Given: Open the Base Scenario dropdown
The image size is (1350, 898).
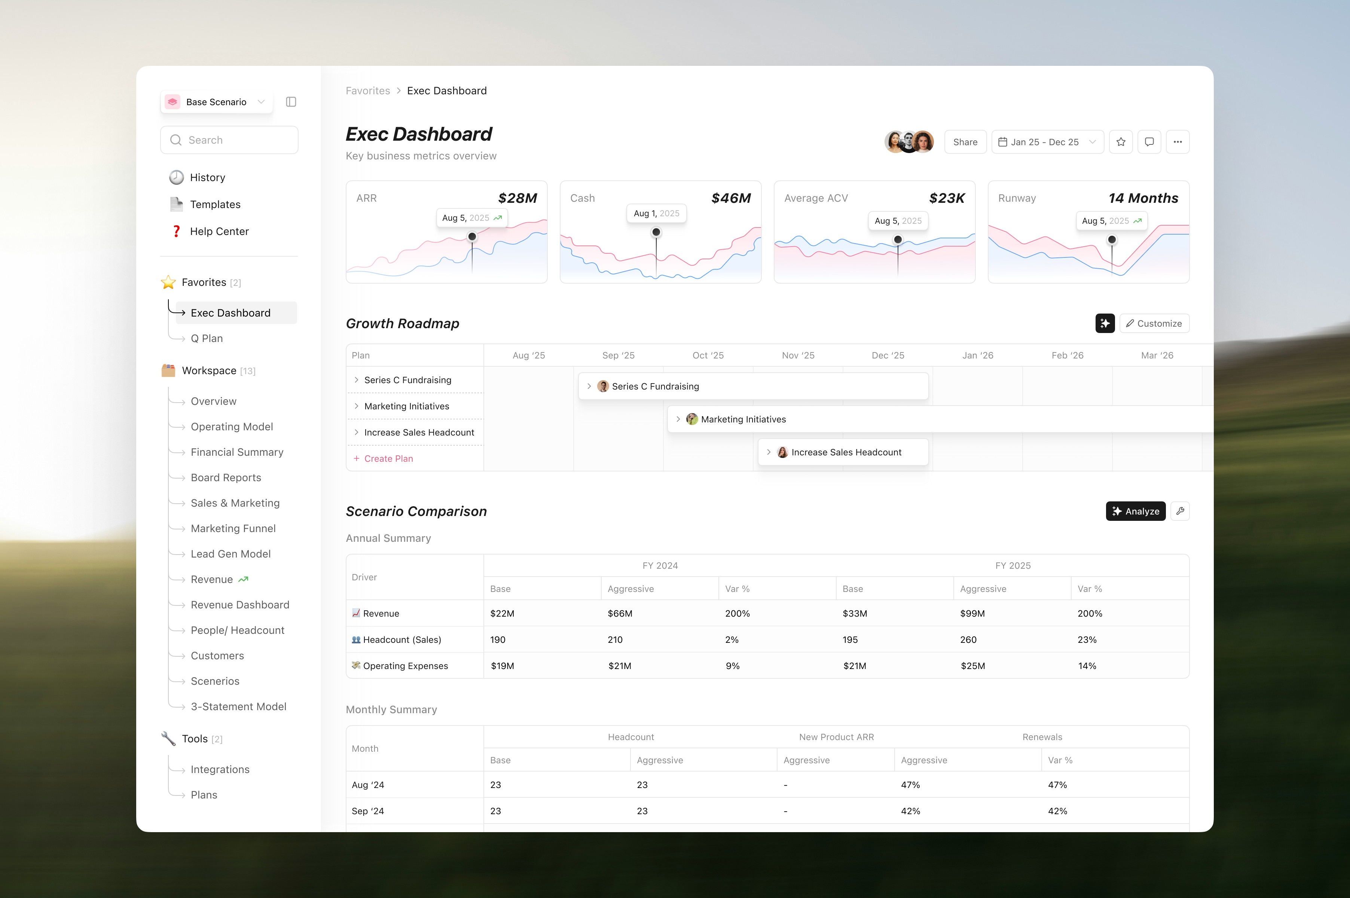Looking at the screenshot, I should [x=217, y=102].
